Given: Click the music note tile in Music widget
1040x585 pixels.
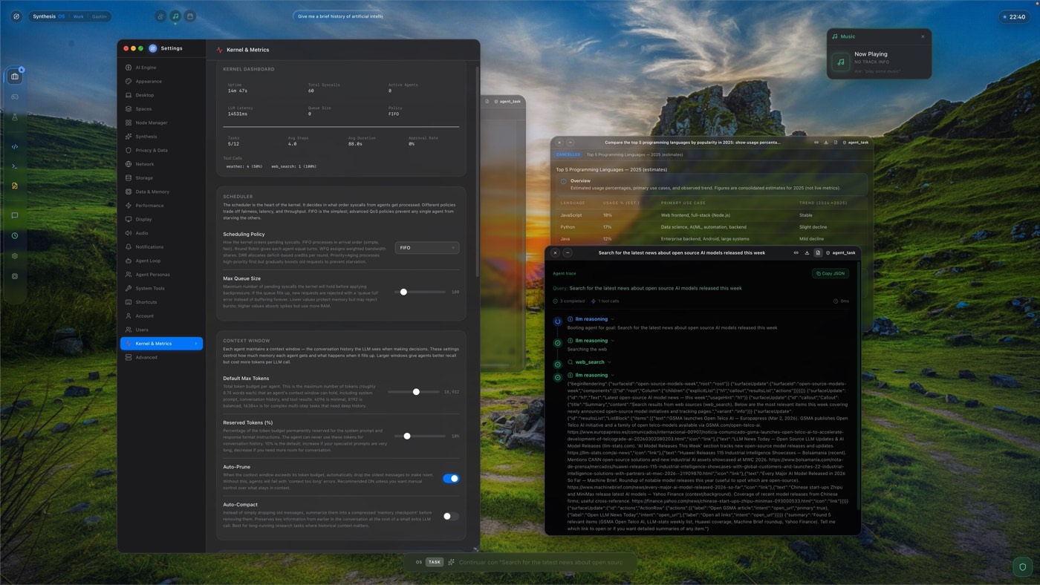Looking at the screenshot, I should 841,62.
